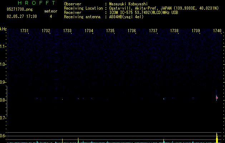
Task: Click the 1736 time marker
Action: pyautogui.click(x=132, y=30)
